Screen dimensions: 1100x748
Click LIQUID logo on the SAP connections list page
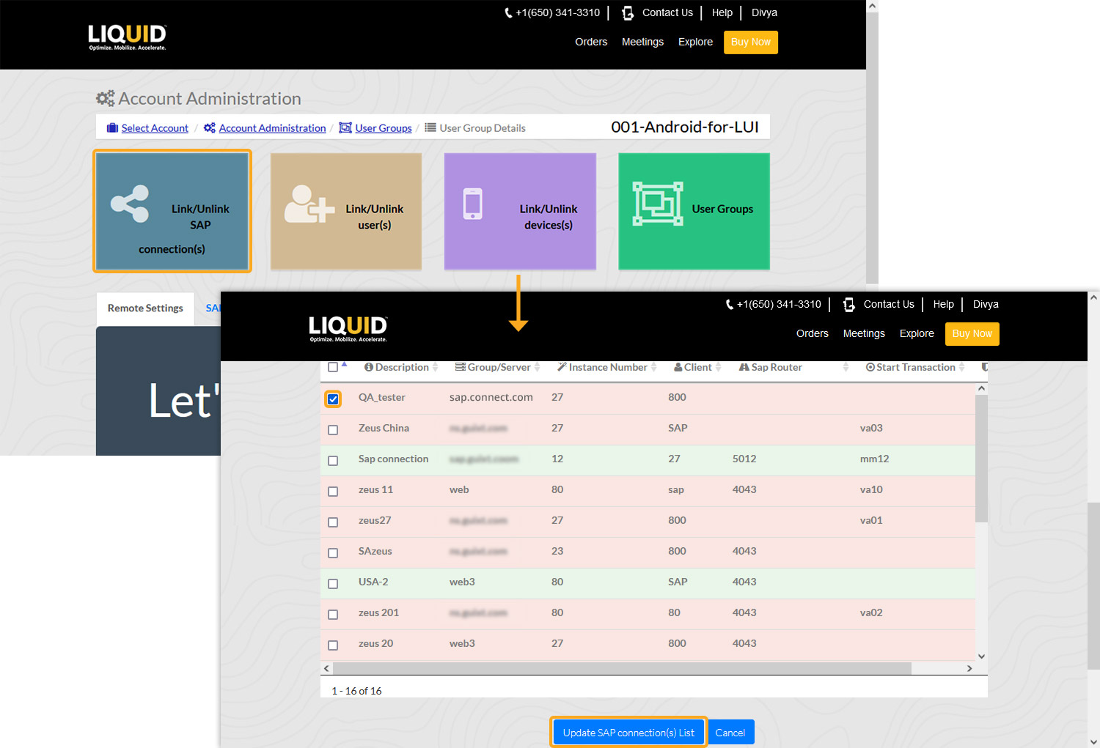[x=348, y=328]
